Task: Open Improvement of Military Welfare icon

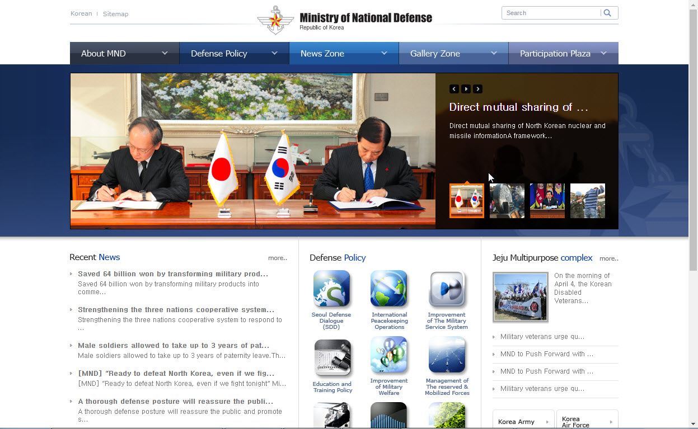Action: tap(388, 355)
